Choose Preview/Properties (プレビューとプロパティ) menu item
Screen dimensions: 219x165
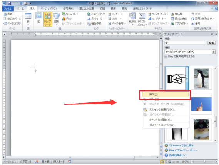166,125
